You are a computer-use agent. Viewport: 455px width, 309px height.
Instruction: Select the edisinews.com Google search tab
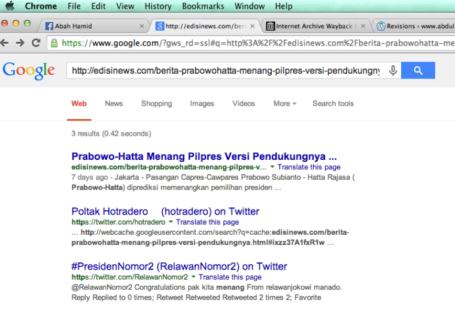pos(205,26)
